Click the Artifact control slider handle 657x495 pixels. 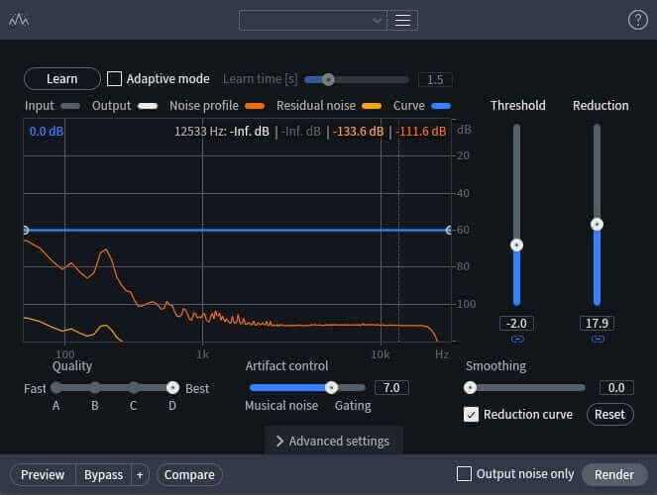(331, 388)
